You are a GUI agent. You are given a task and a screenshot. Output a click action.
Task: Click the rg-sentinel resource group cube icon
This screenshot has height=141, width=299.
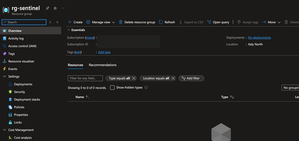[x=6, y=10]
